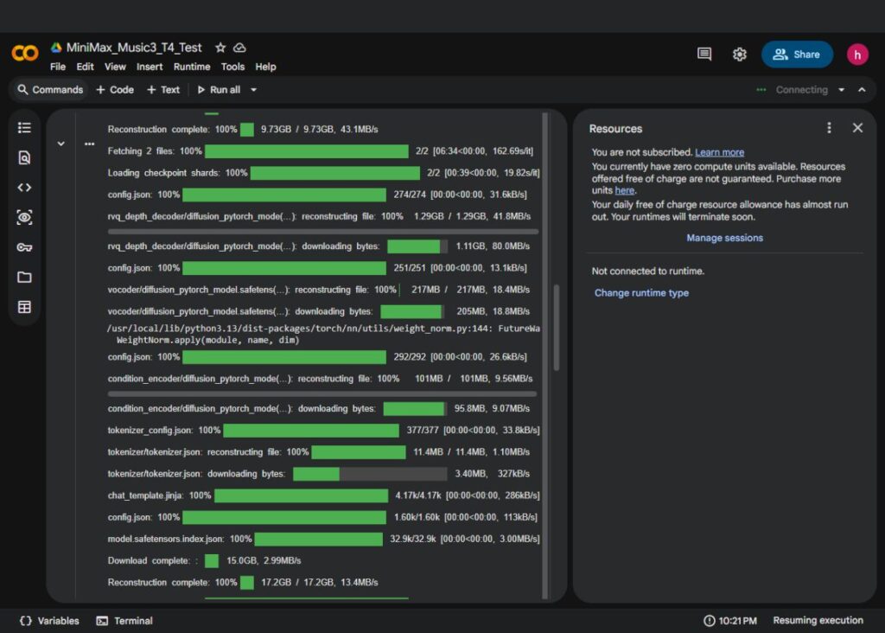Image resolution: width=885 pixels, height=633 pixels.
Task: Click the notebook page scrollbar thumb
Action: coord(557,328)
